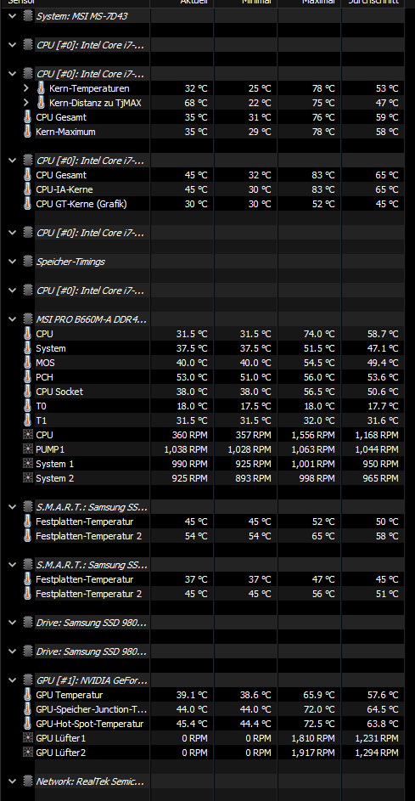Select the System 2 fan label
415x801 pixels.
point(54,478)
